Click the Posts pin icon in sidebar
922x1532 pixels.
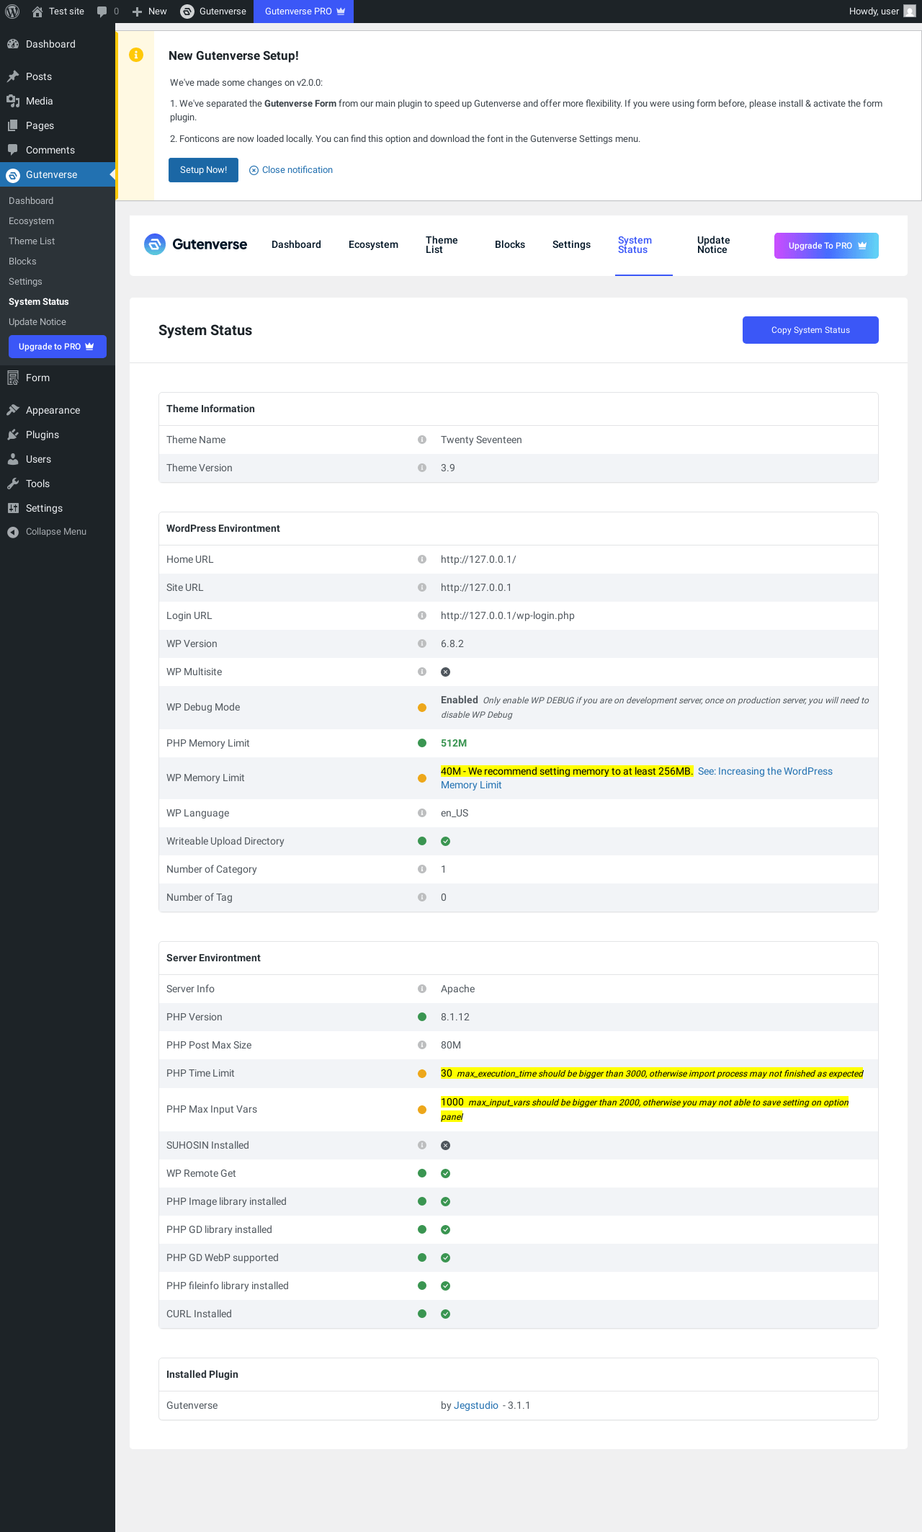[13, 76]
